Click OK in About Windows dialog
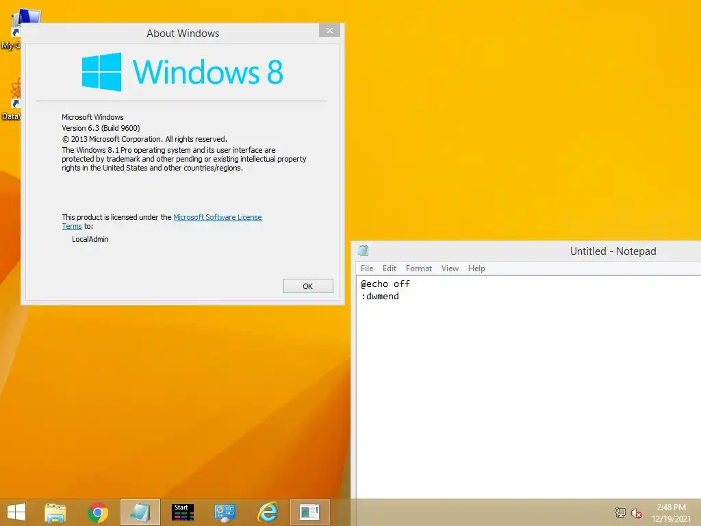 click(308, 286)
